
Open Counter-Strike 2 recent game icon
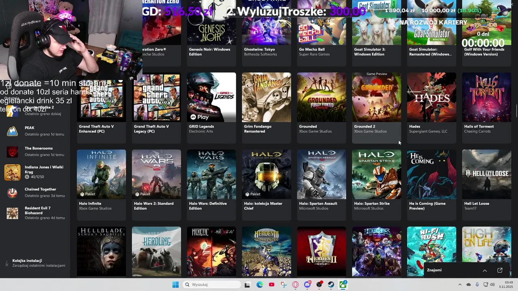tap(12, 111)
